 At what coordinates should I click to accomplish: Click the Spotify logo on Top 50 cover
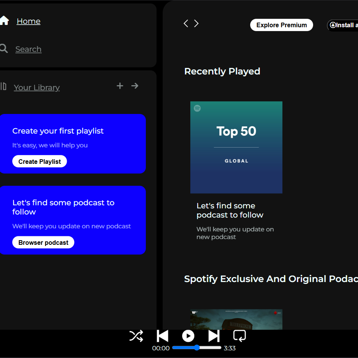tap(197, 108)
